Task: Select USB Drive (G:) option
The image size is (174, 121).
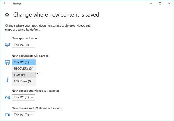Action: (x=24, y=81)
